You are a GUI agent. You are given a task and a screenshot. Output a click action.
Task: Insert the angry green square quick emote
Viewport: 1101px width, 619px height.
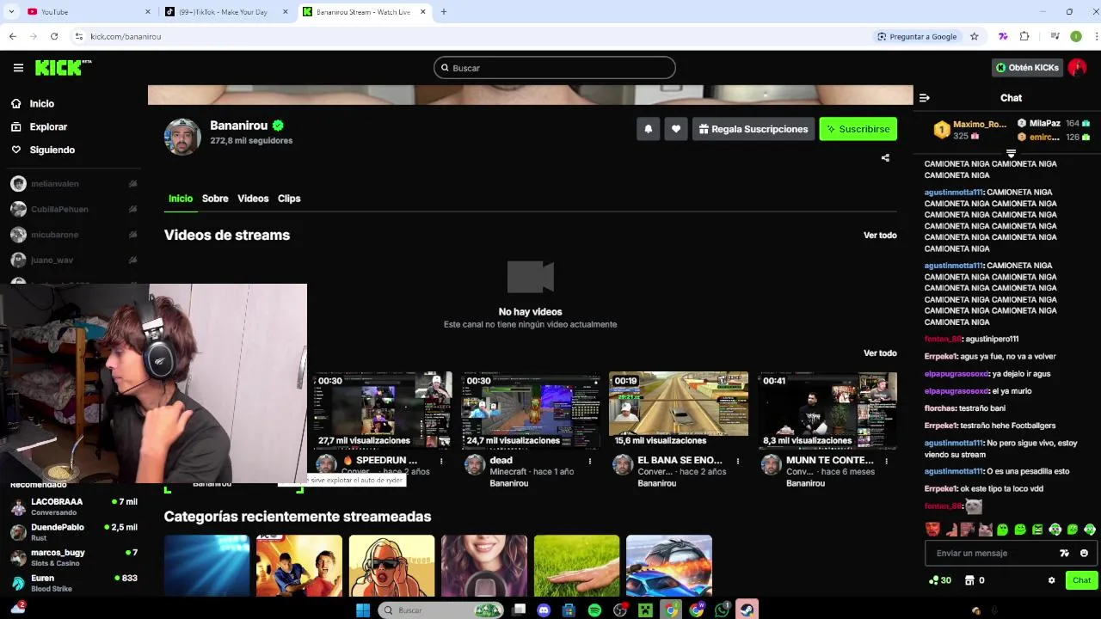[x=1037, y=530]
